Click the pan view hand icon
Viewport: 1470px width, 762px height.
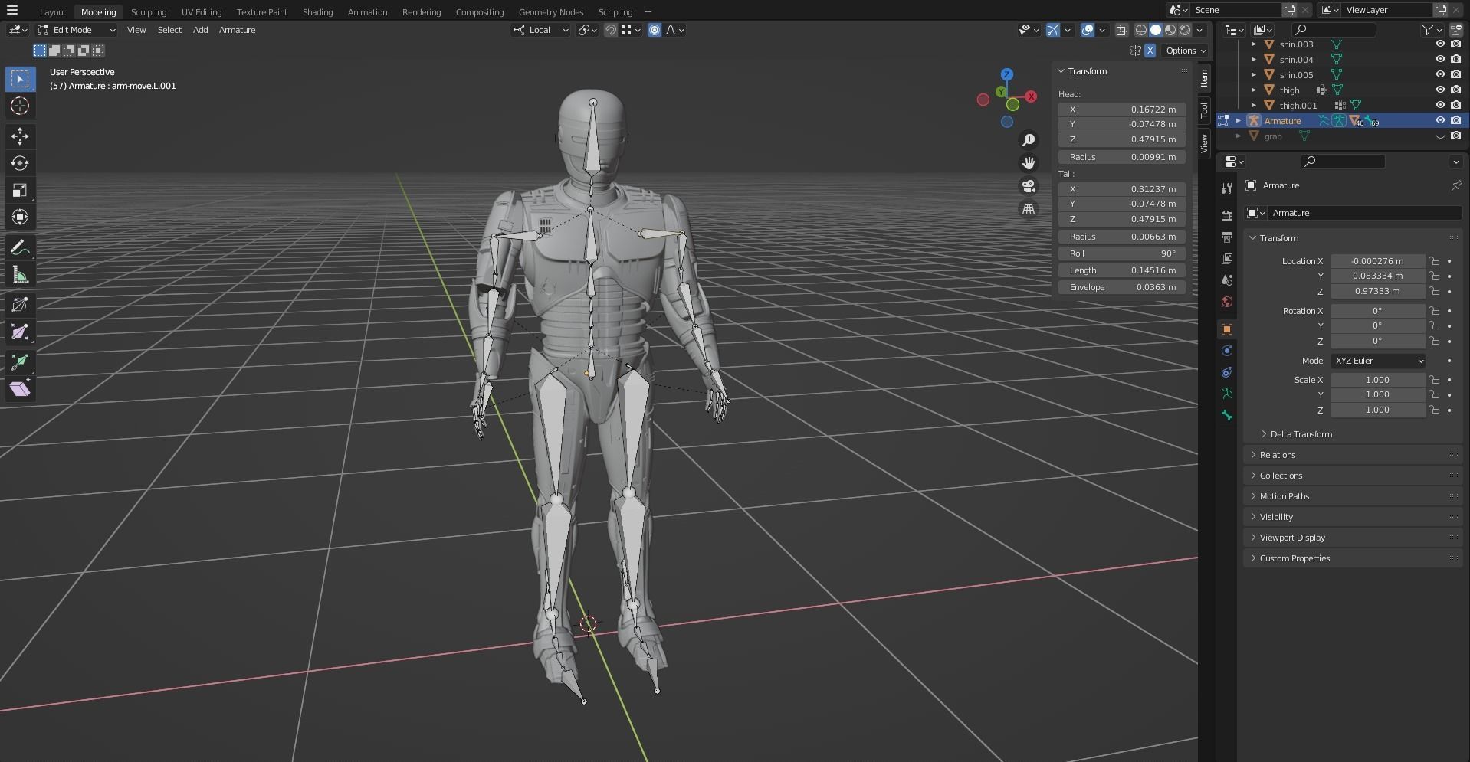1029,163
